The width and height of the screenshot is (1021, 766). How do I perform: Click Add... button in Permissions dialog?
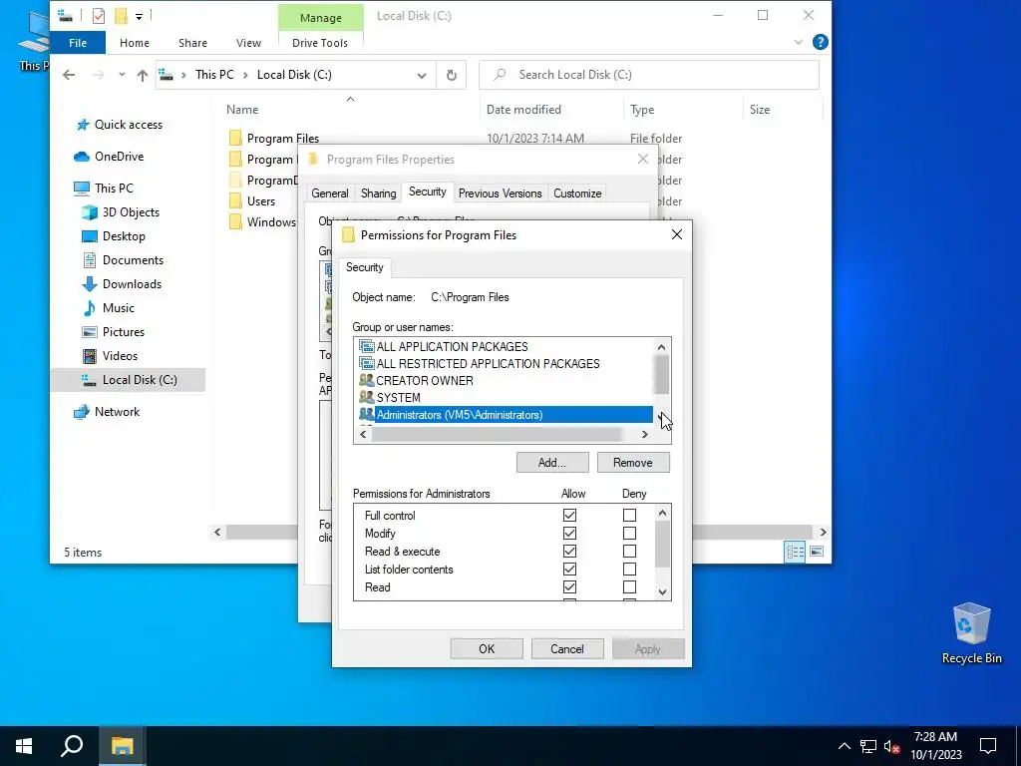point(552,463)
